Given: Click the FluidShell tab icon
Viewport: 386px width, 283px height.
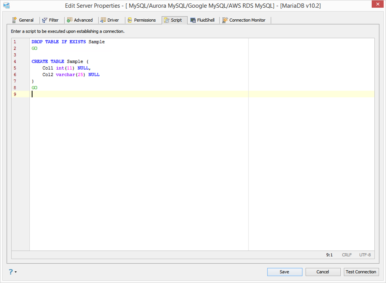Looking at the screenshot, I should tap(193, 20).
